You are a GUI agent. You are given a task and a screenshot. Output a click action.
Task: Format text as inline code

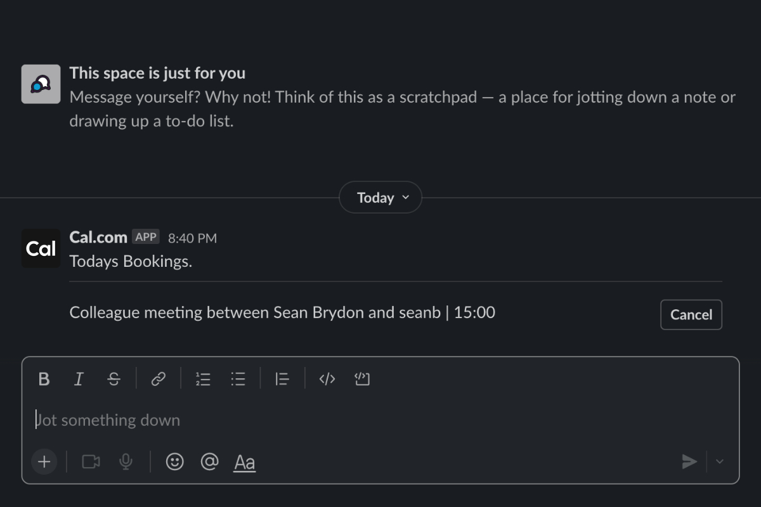coord(327,379)
